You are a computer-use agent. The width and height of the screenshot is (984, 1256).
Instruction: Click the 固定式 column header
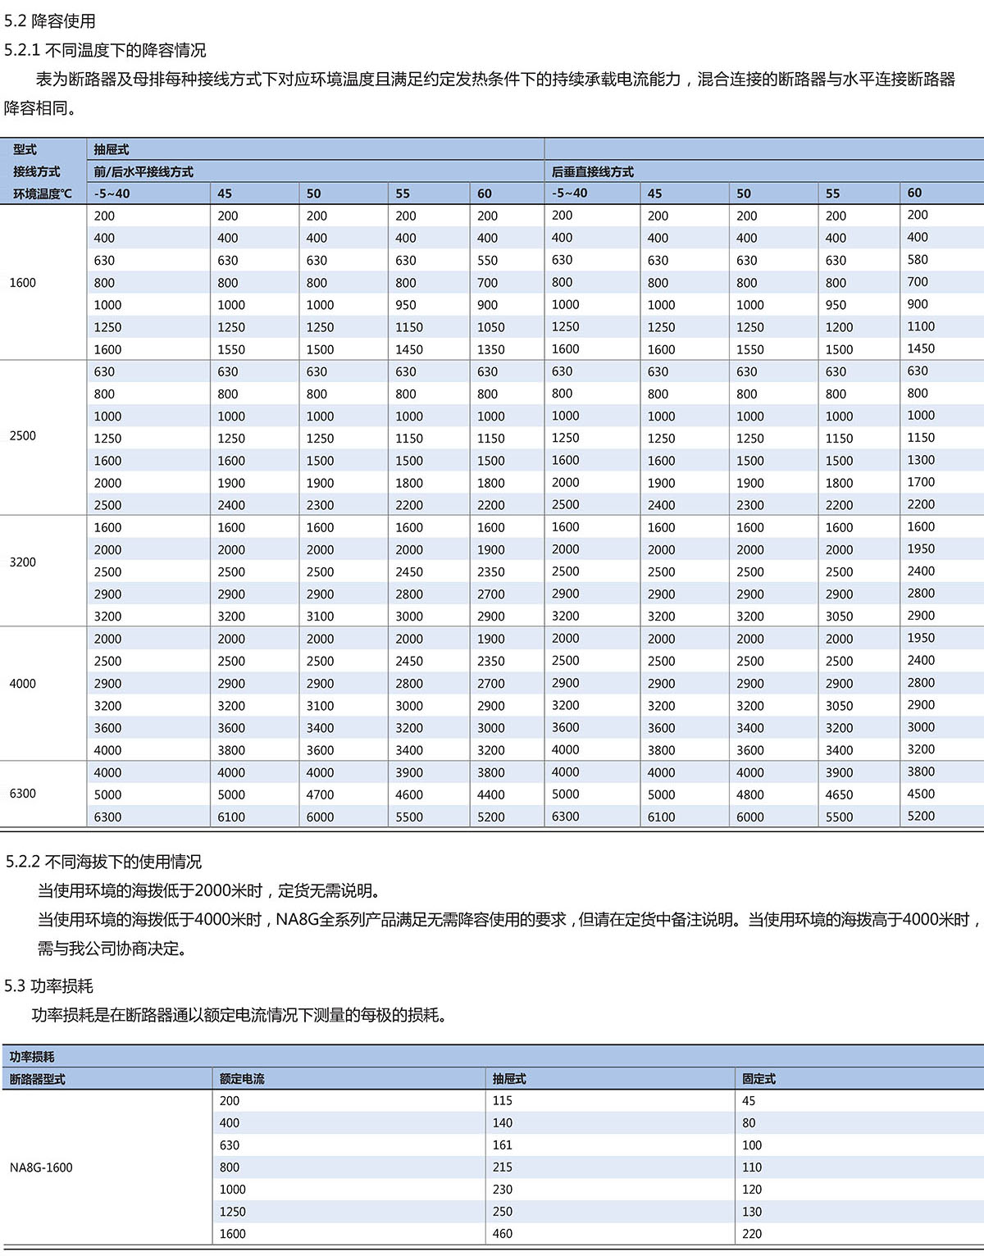point(758,1079)
